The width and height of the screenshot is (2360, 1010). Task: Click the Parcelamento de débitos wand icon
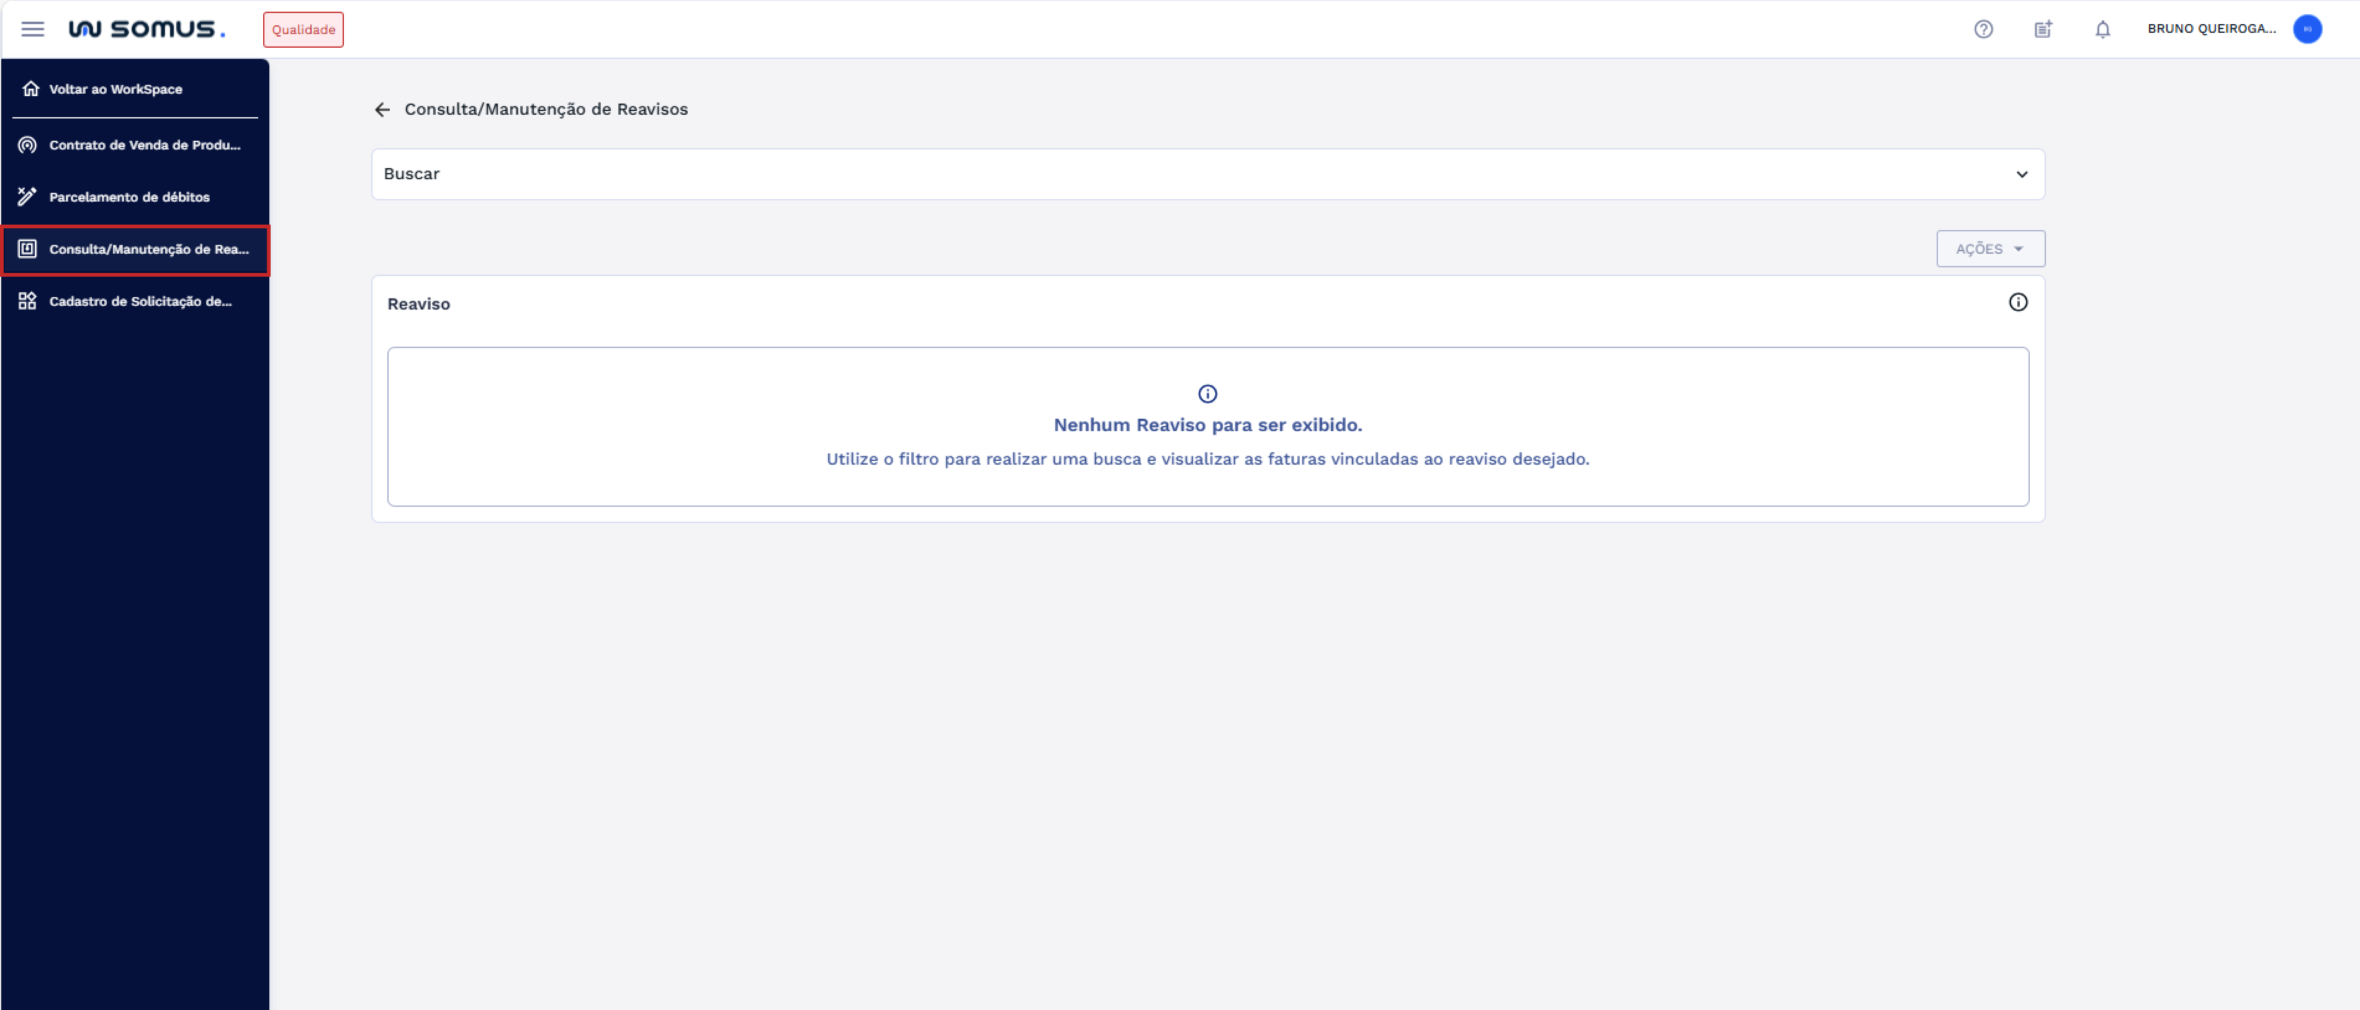[27, 197]
